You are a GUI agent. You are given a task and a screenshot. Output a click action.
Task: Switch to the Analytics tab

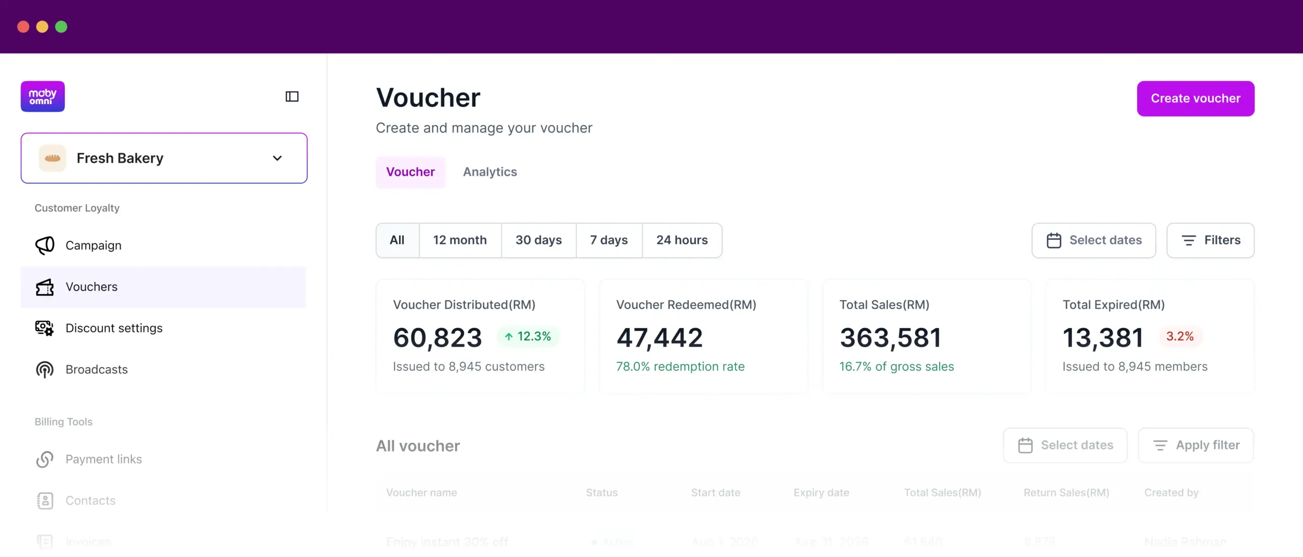click(x=490, y=172)
